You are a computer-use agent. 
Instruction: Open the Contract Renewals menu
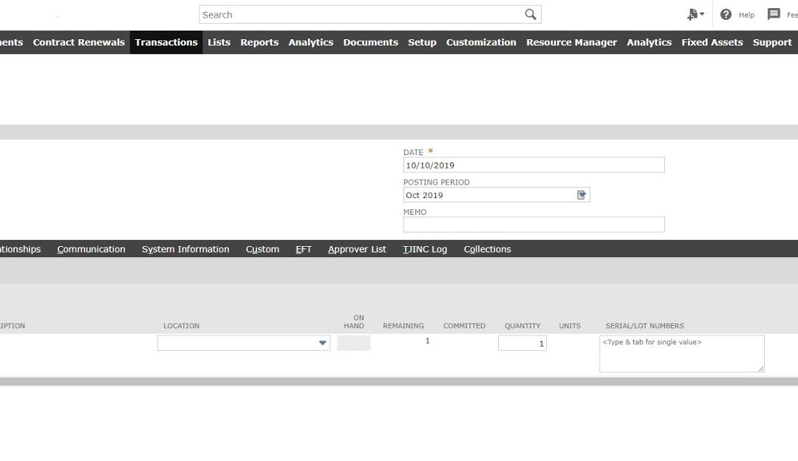pos(79,42)
